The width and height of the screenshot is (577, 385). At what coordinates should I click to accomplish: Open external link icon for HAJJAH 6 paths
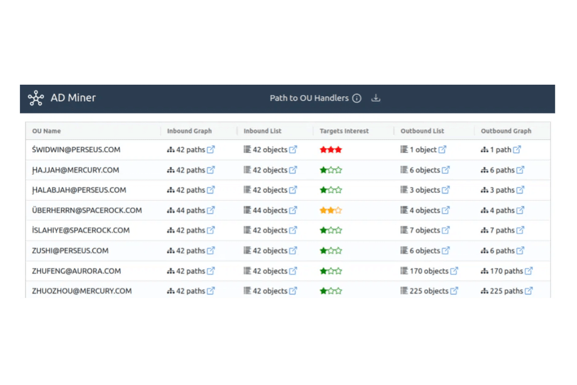point(521,170)
